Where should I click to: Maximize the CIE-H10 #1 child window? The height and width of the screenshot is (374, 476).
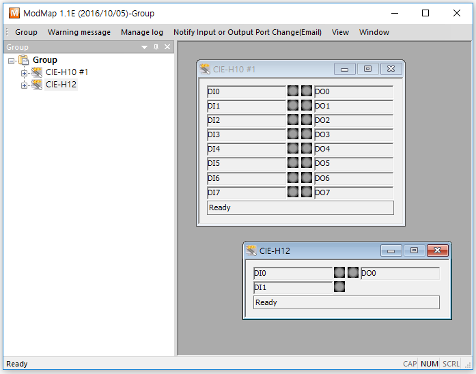[x=367, y=69]
